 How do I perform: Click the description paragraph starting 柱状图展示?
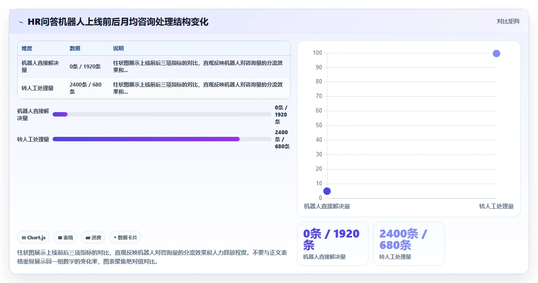[152, 257]
